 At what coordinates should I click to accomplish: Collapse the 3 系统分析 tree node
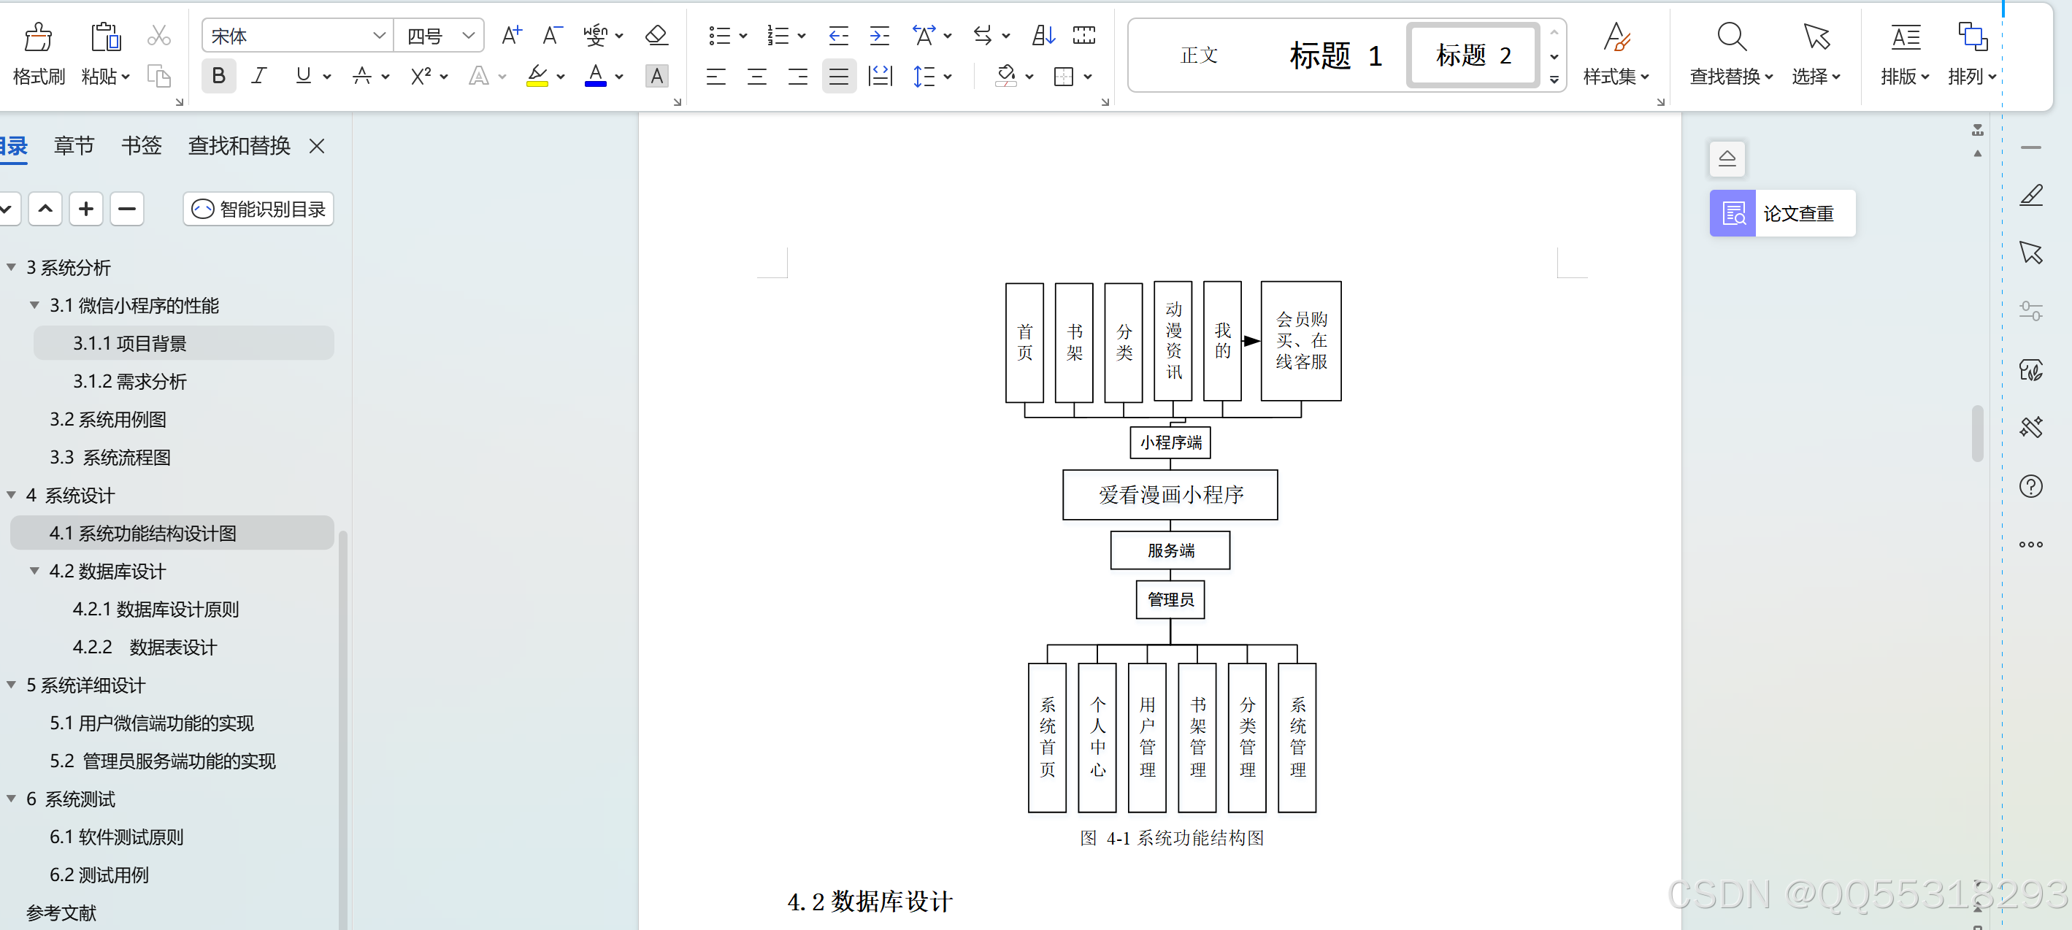click(x=11, y=267)
